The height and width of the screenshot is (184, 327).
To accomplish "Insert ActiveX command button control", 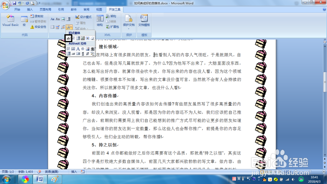I will pyautogui.click(x=73, y=54).
